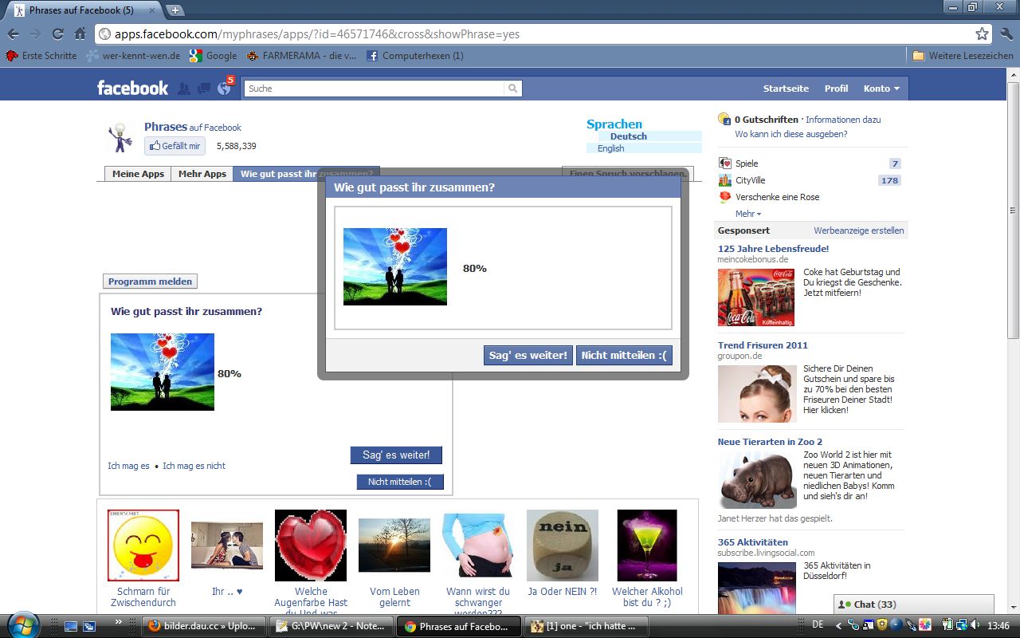
Task: Open the wer-kennt-wen.de bookmark
Action: tap(134, 56)
